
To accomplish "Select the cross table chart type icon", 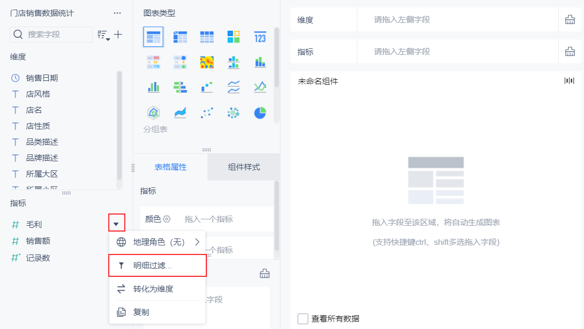I will pyautogui.click(x=180, y=37).
